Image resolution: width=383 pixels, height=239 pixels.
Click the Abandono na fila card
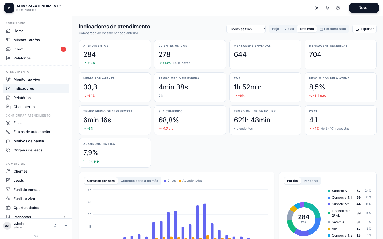(x=115, y=153)
